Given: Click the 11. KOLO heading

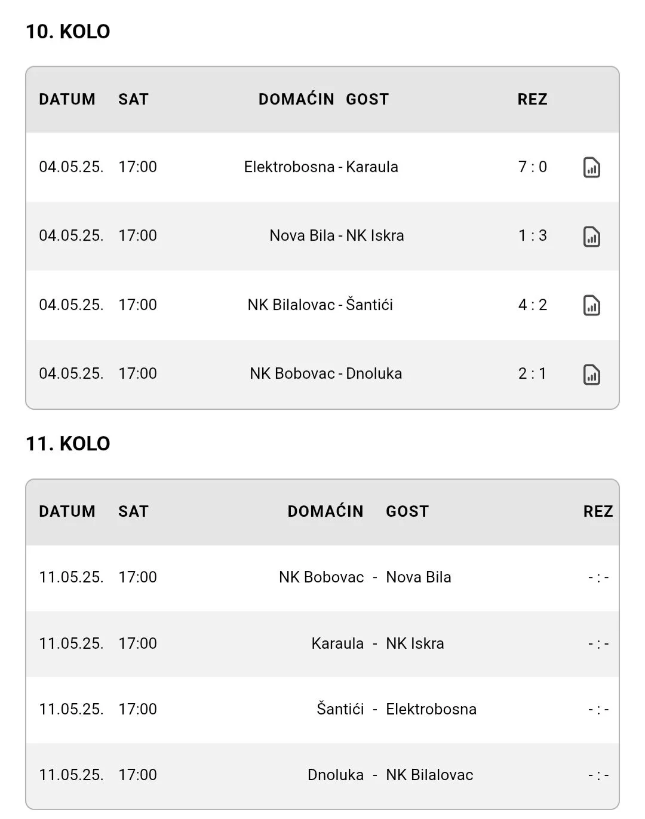Looking at the screenshot, I should [67, 444].
